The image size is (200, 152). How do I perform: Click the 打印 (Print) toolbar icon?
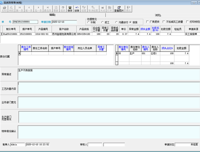pos(4,9)
